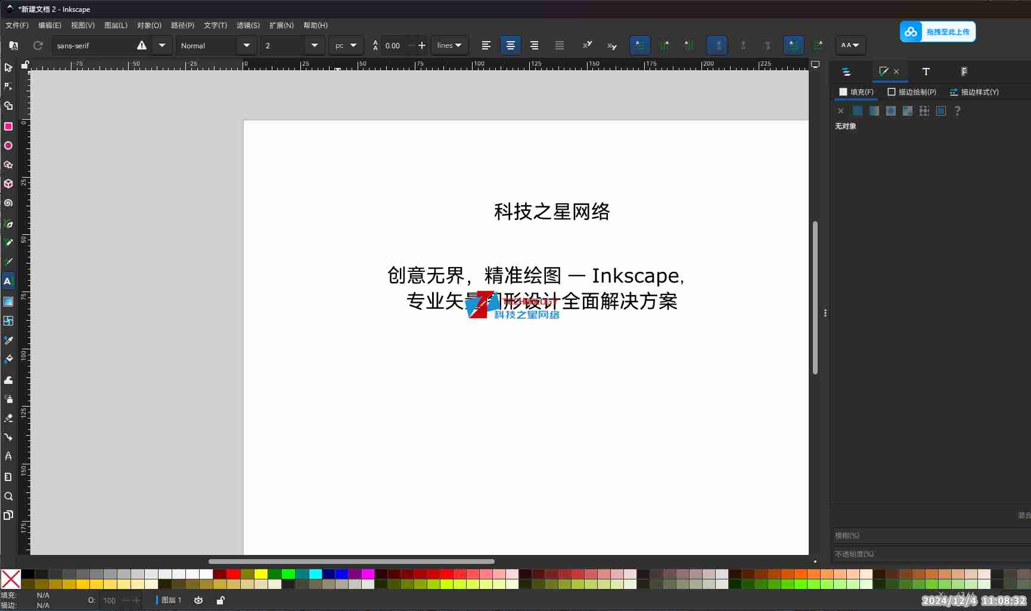Toggle layer lock in the status bar
Screen dimensions: 1031x611
pyautogui.click(x=220, y=600)
